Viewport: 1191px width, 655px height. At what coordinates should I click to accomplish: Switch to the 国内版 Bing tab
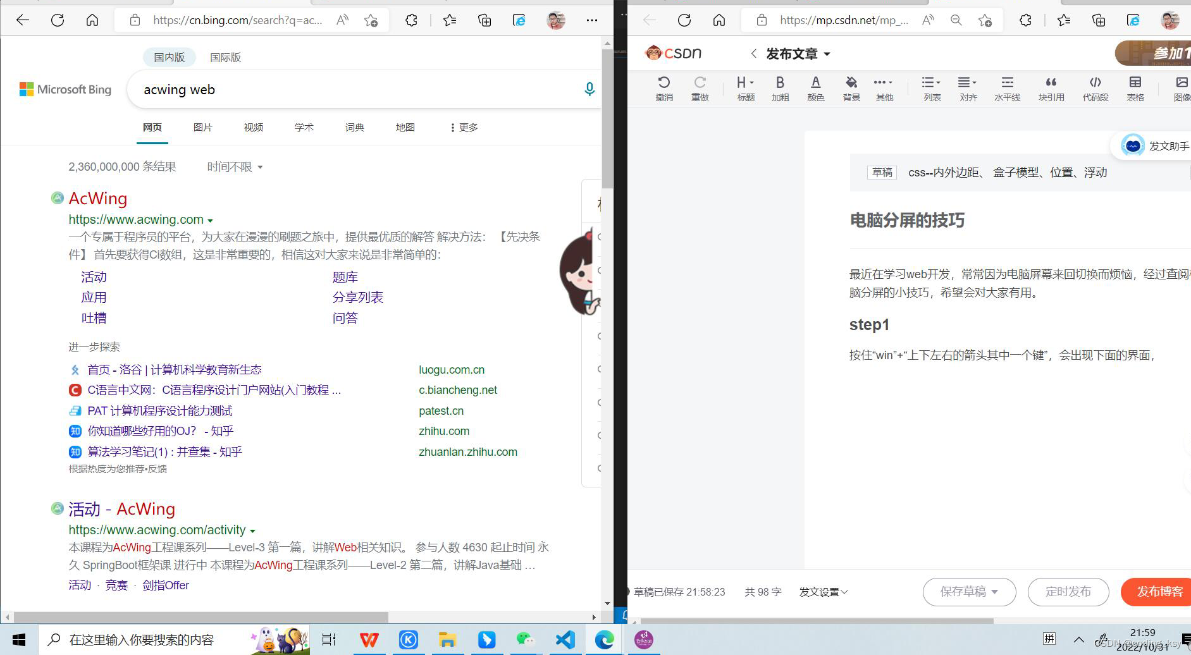[x=169, y=58]
